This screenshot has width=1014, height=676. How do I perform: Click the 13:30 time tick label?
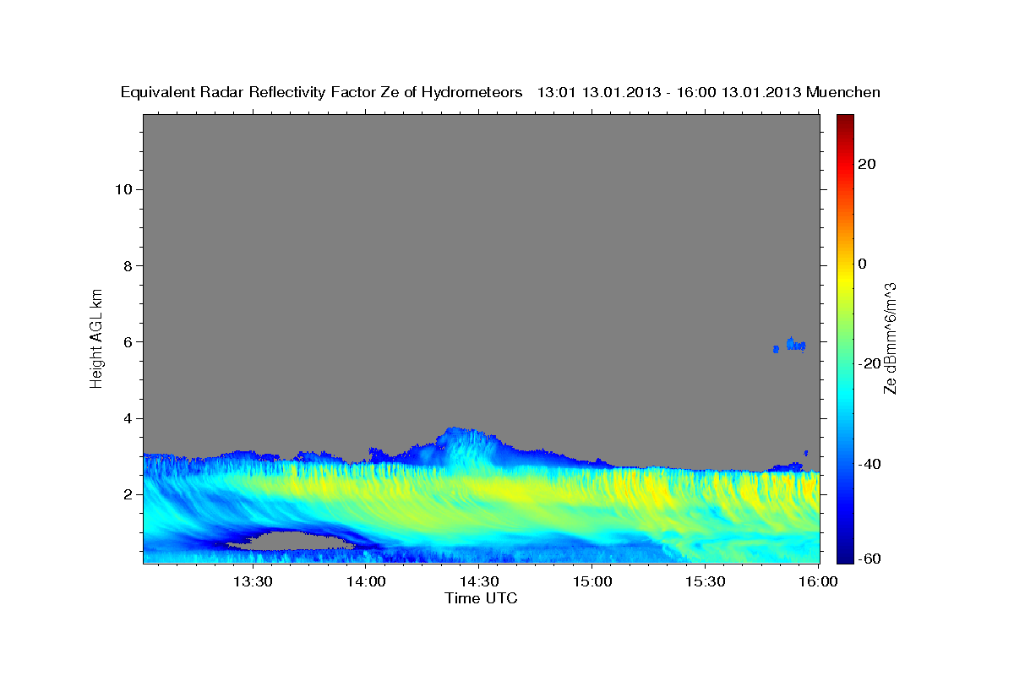pyautogui.click(x=253, y=581)
